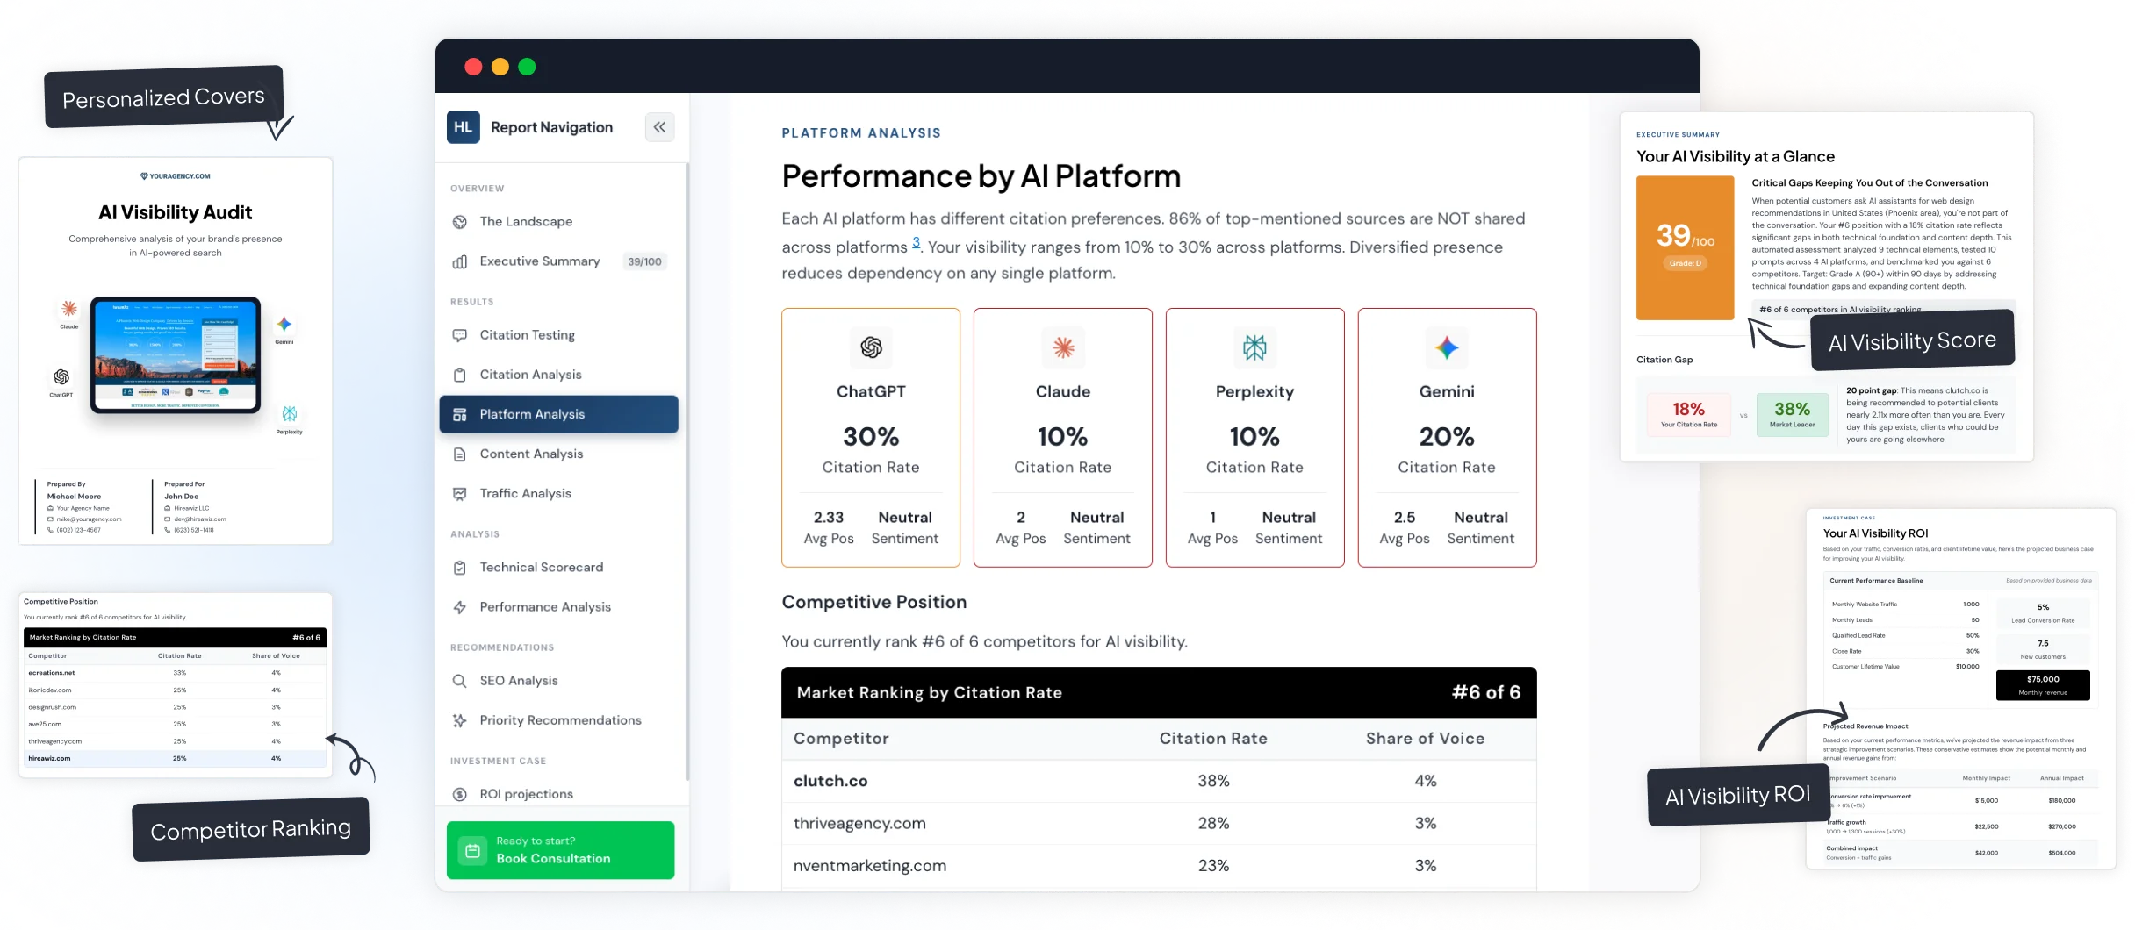Select Platform Analysis nav item
Screen dimensions: 2135x930
tap(558, 414)
